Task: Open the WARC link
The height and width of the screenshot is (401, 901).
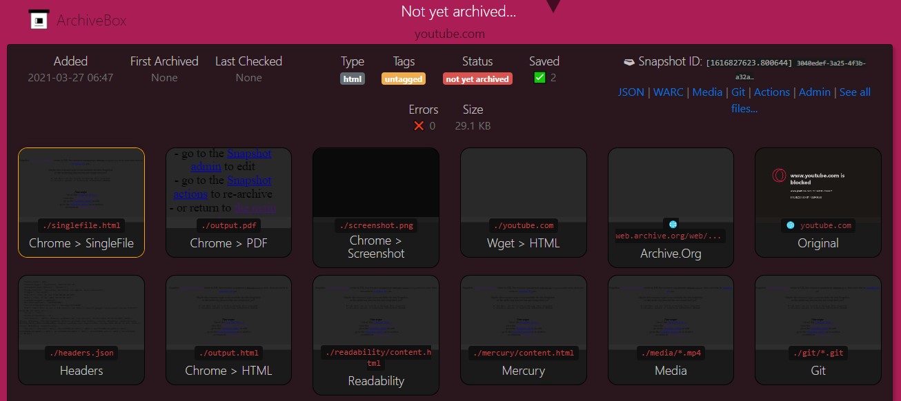Action: coord(669,92)
